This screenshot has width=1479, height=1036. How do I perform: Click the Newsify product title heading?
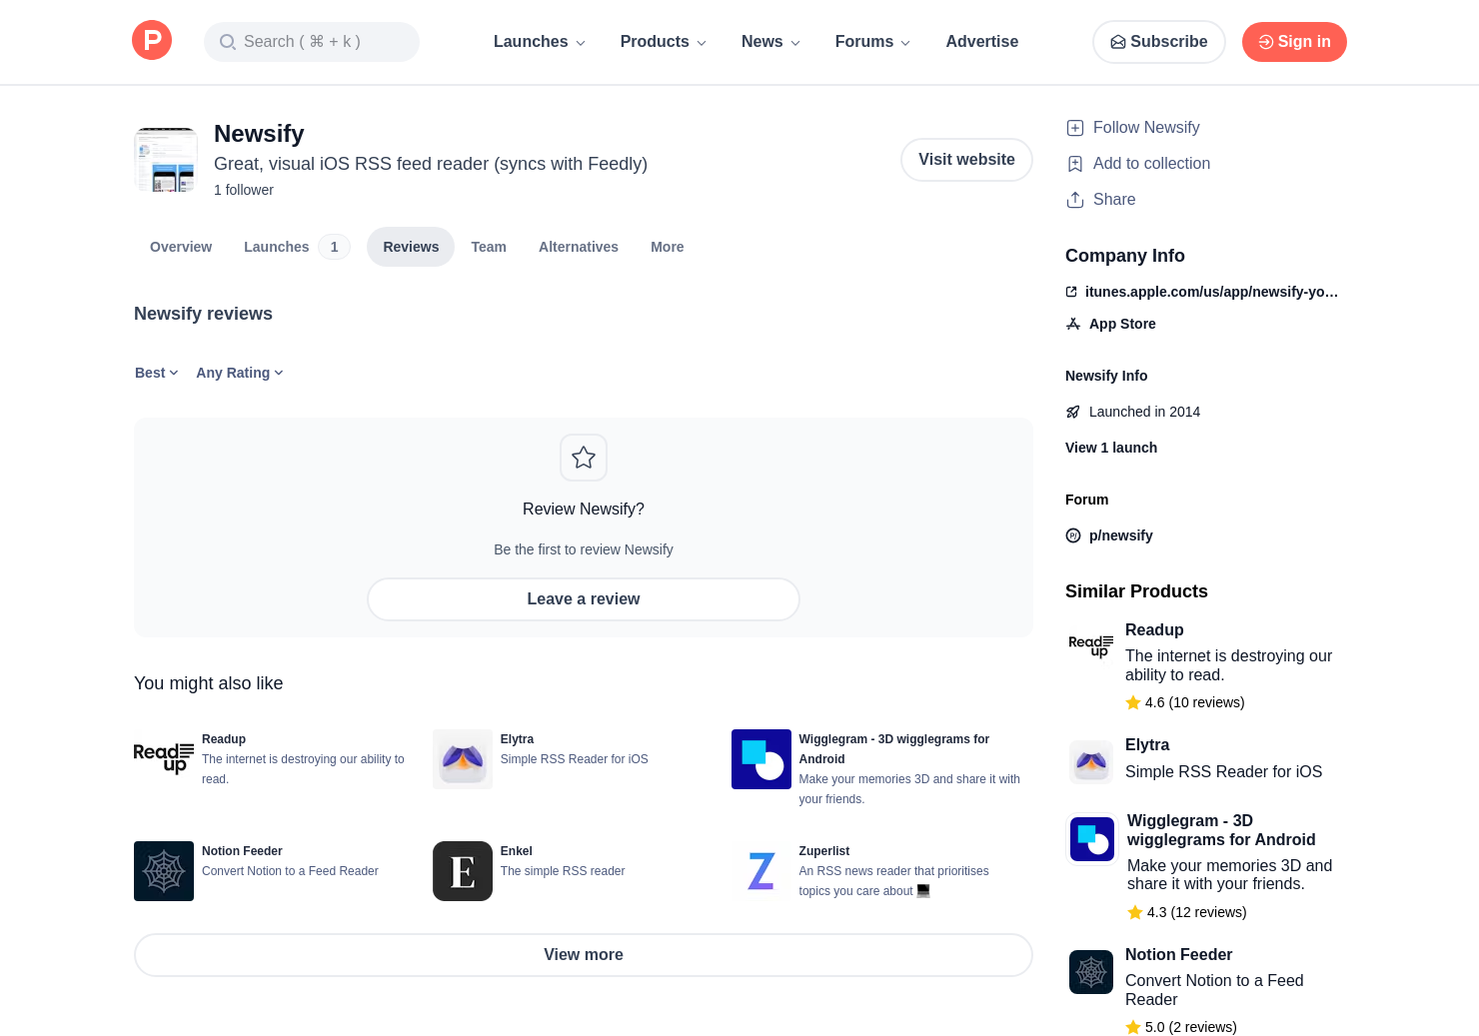tap(259, 134)
